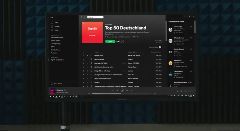Open the Windows Start button
Viewport: 240px width, 131px height.
click(51, 96)
